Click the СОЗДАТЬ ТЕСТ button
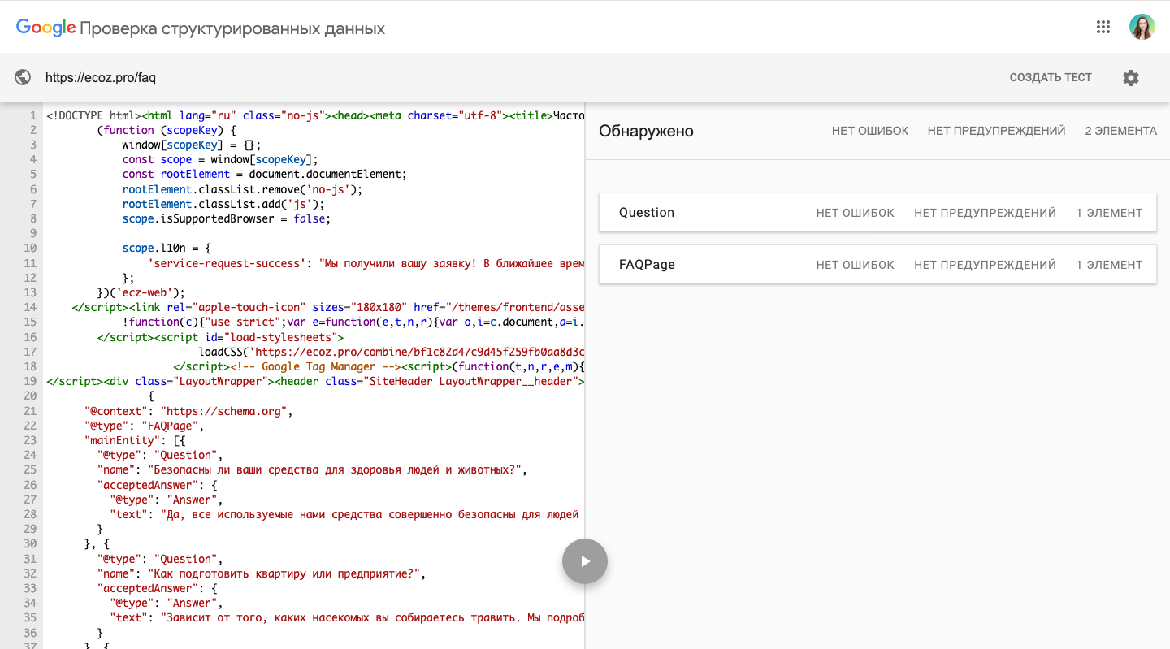This screenshot has height=649, width=1170. point(1051,77)
